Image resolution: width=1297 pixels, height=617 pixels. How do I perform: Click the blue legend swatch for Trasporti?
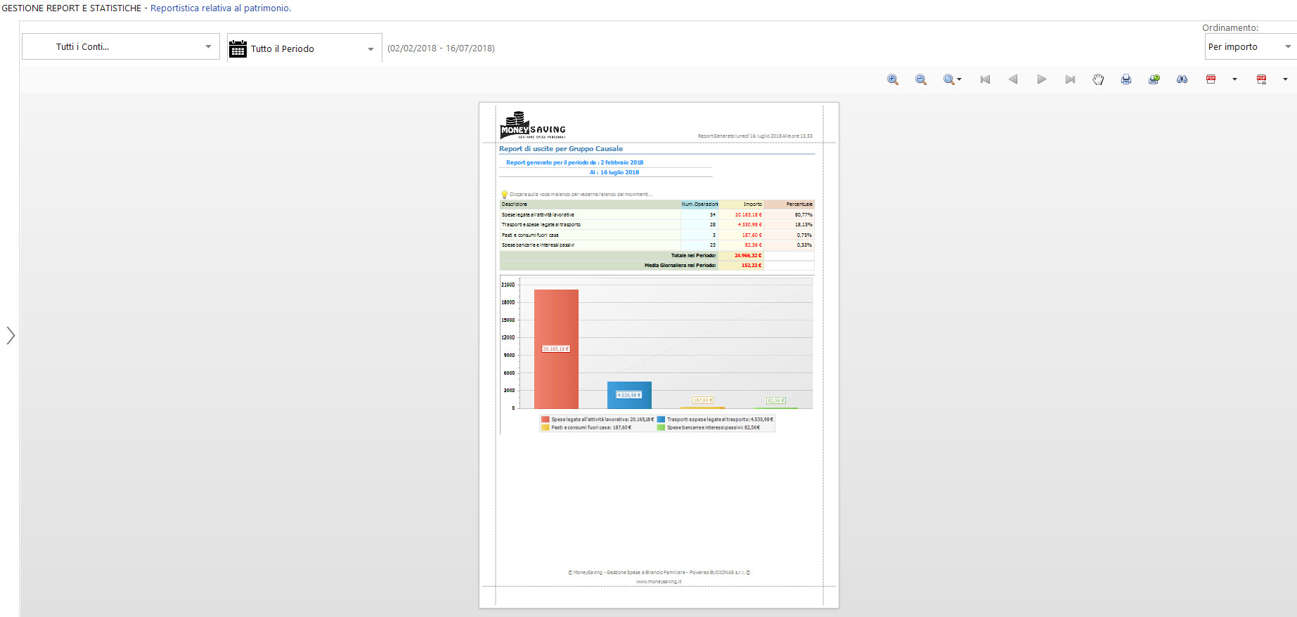coord(661,420)
